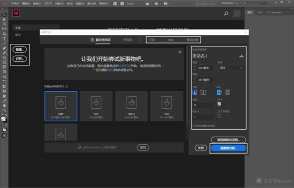Open the workspace switcher dropdown

[229, 3]
